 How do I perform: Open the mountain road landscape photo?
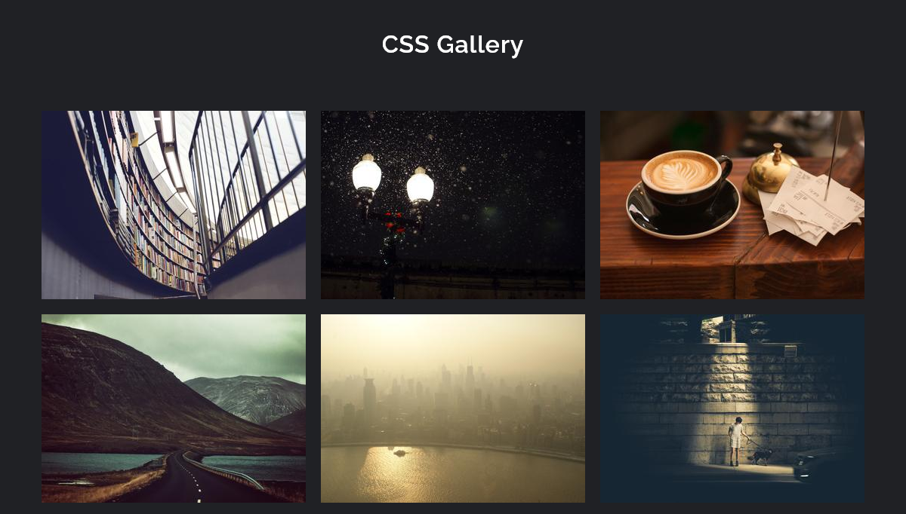[174, 408]
